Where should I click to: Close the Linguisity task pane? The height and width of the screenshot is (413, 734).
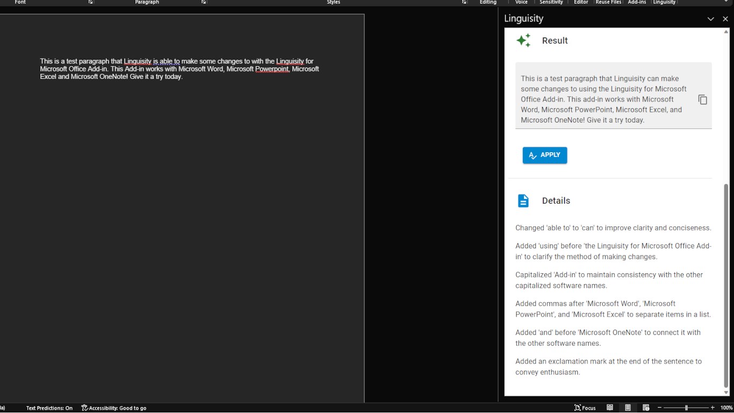725,19
